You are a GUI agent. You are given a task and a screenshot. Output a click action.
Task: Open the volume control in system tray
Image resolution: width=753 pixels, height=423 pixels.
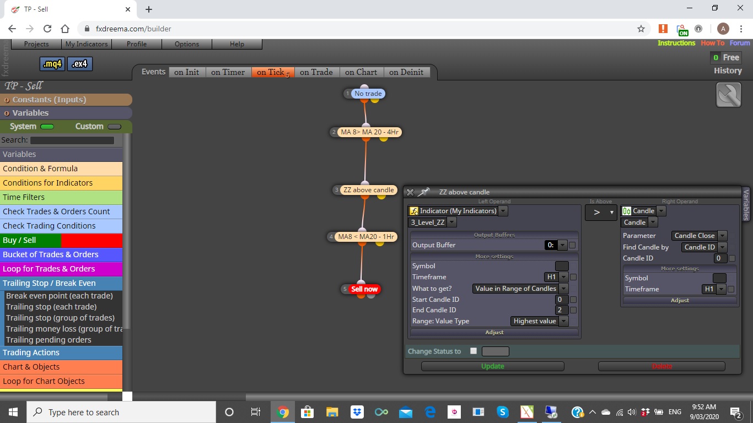631,412
